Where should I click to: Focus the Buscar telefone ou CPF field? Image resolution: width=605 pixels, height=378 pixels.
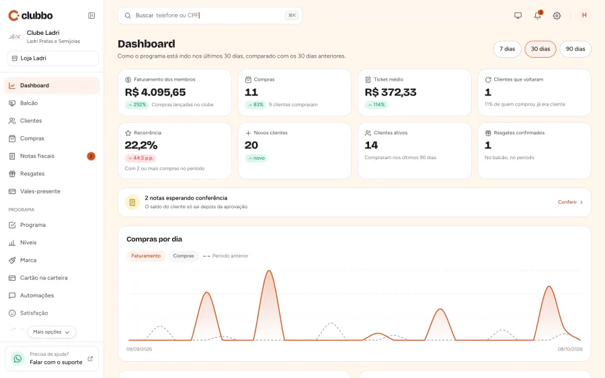tap(210, 15)
